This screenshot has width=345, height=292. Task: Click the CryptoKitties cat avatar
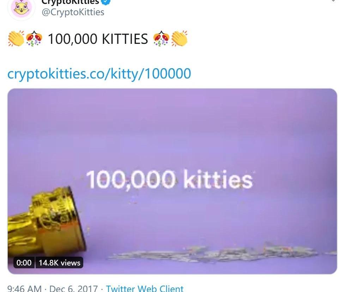coord(22,8)
